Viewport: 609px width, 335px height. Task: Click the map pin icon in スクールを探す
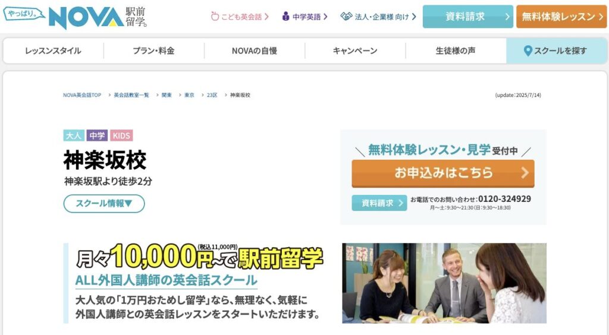pyautogui.click(x=528, y=51)
